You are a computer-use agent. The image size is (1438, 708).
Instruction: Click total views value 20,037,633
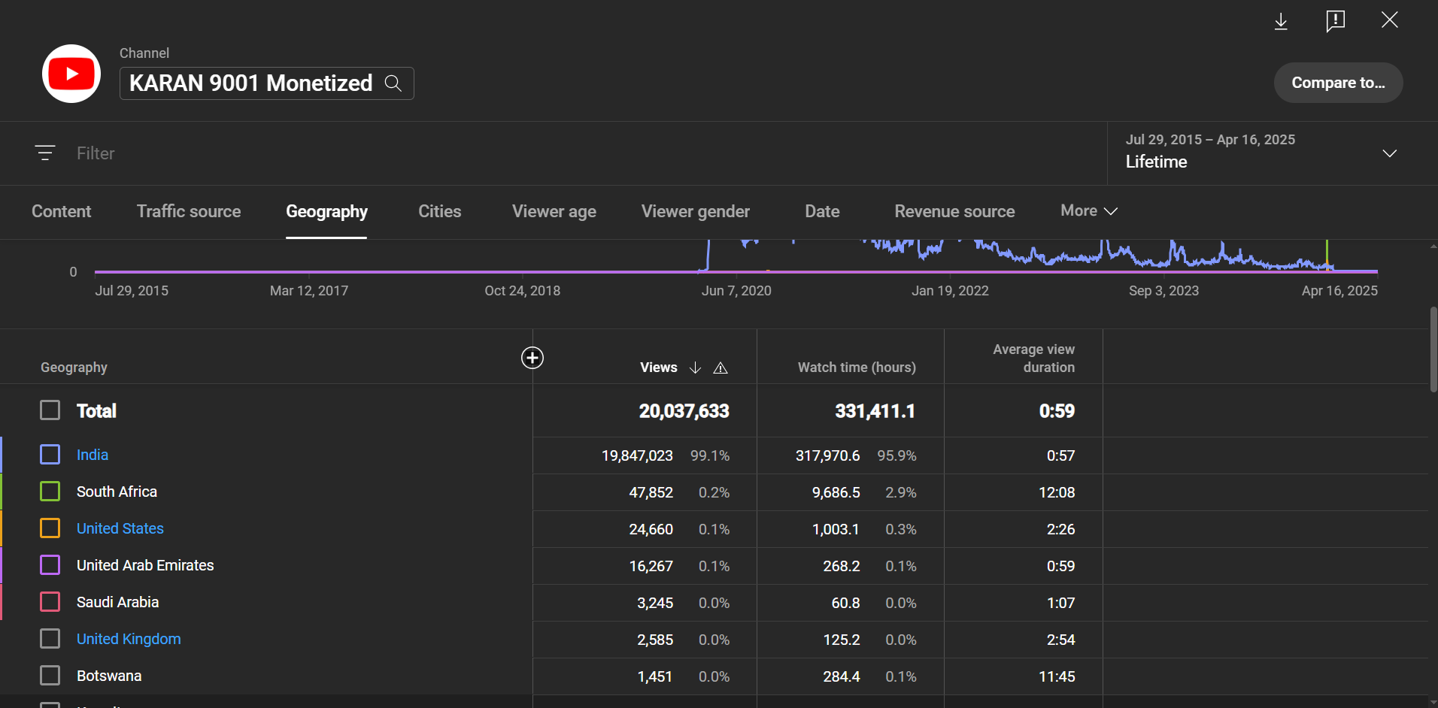684,411
